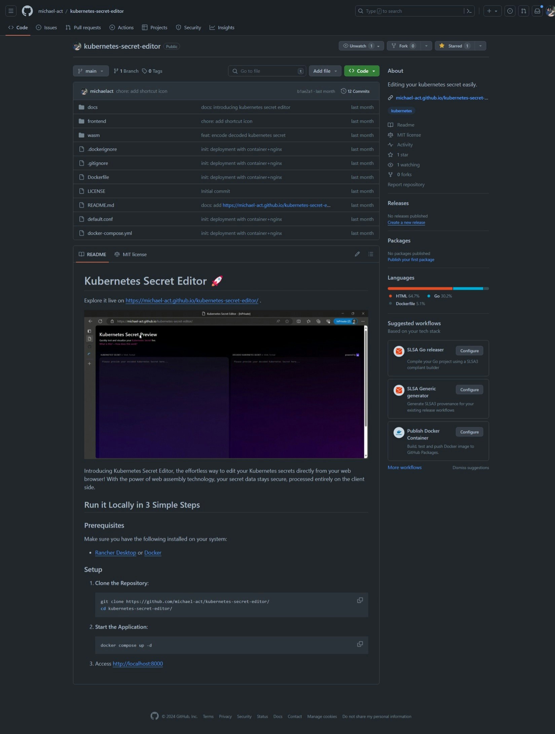Copy the git clone code block

pos(360,600)
